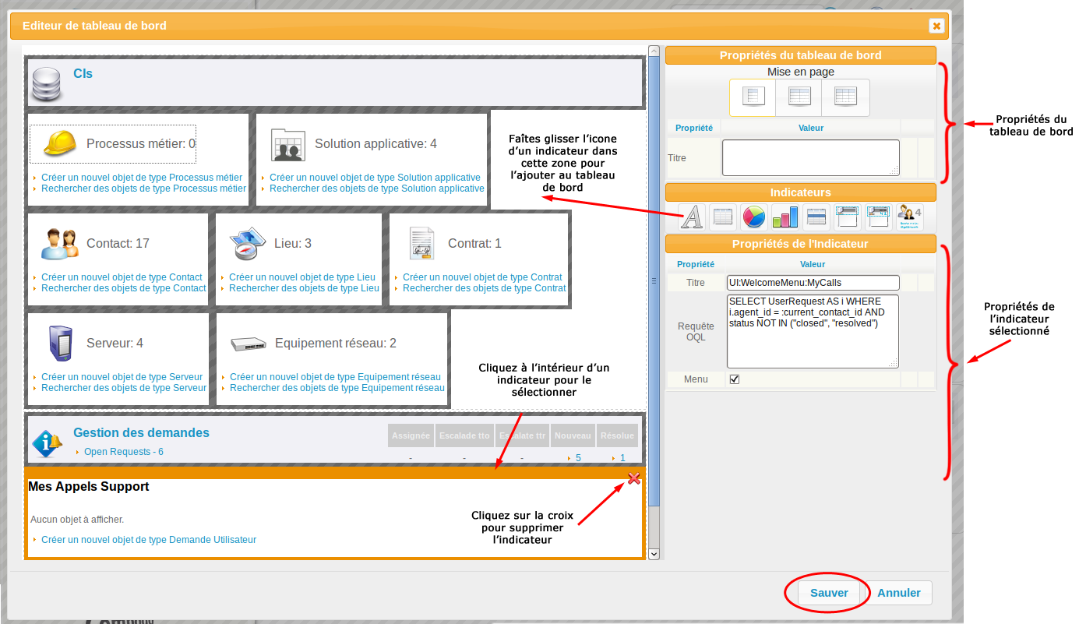Click the scrollbar down arrow
Image resolution: width=1079 pixels, height=624 pixels.
pos(654,554)
